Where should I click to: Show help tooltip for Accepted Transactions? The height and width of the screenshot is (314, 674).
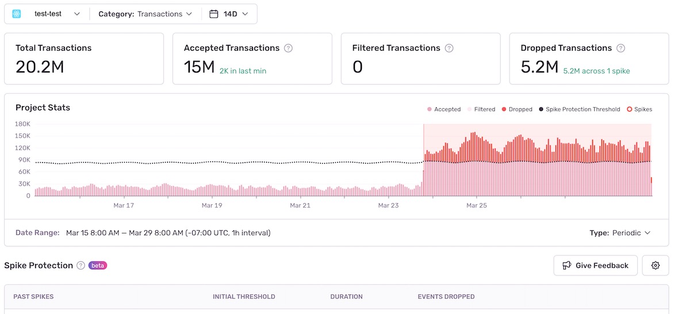pyautogui.click(x=289, y=48)
